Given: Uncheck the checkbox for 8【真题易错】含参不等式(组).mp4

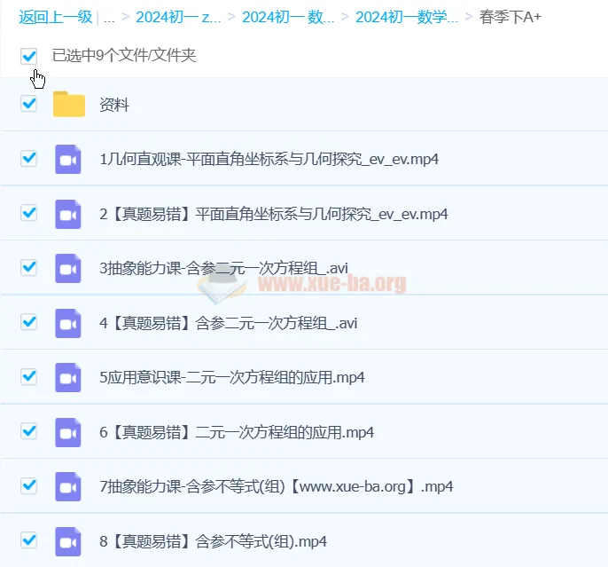Looking at the screenshot, I should coord(29,539).
